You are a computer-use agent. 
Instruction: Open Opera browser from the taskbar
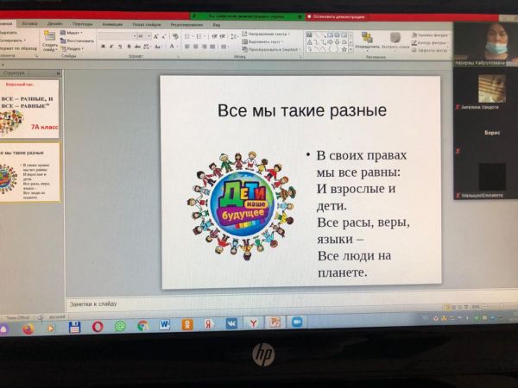tap(98, 327)
